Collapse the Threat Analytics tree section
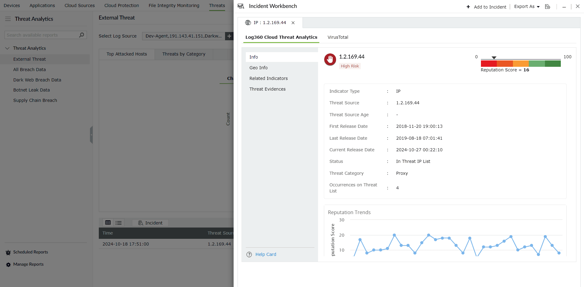The width and height of the screenshot is (584, 287). pos(7,48)
